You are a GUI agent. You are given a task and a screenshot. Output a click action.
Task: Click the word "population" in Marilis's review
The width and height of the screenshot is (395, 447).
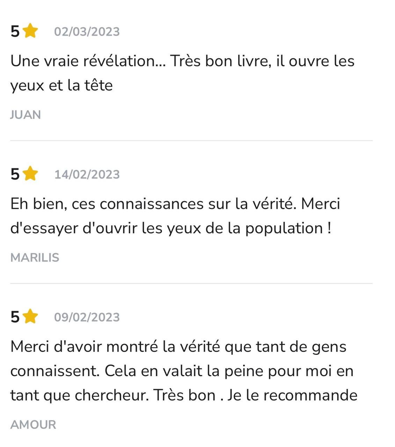(x=284, y=228)
